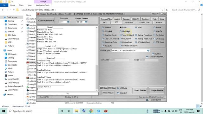This screenshot has height=114, width=203.
Task: Expand the address bar history dropdown
Action: pos(162,10)
